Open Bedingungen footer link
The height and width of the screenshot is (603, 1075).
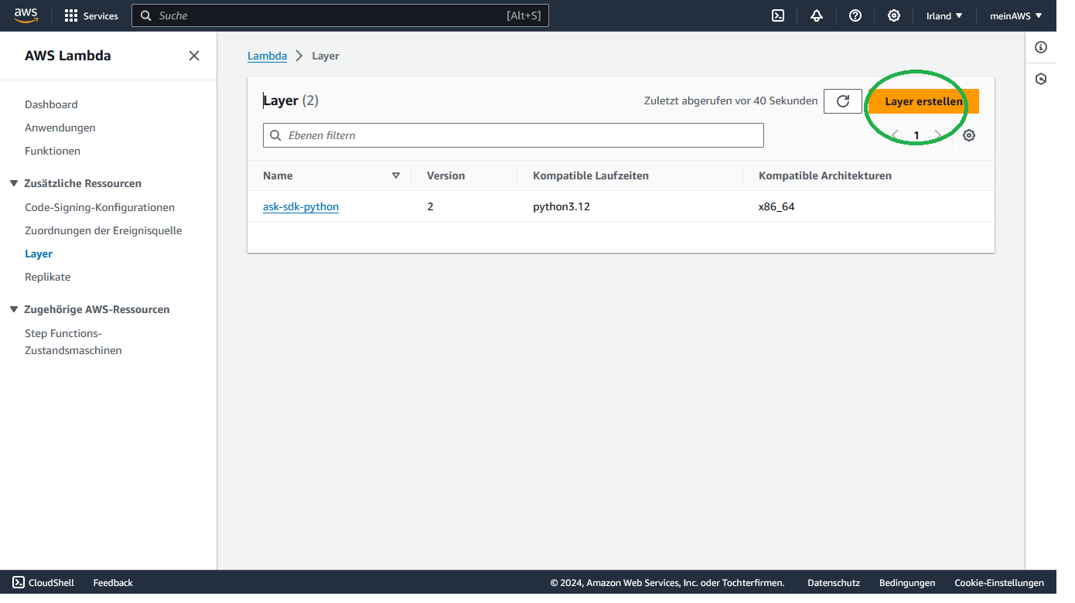[x=907, y=583]
